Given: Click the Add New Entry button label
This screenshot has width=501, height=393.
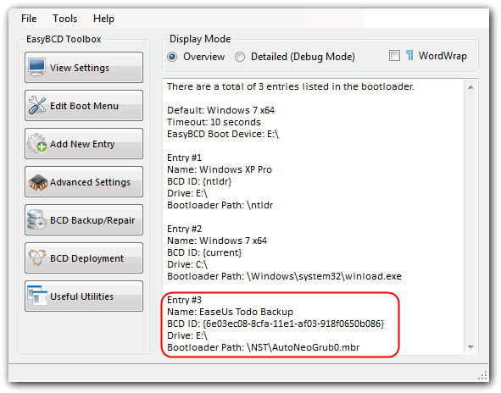Looking at the screenshot, I should (x=82, y=144).
